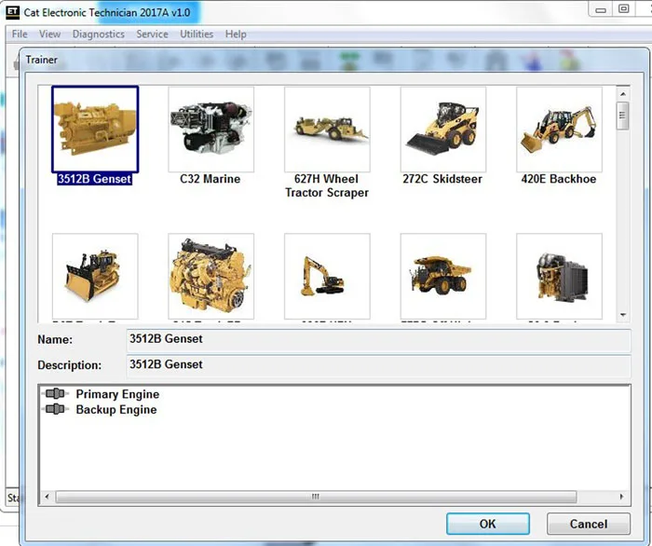Click the 3512B Genset label text
This screenshot has height=546, width=652.
pyautogui.click(x=94, y=179)
